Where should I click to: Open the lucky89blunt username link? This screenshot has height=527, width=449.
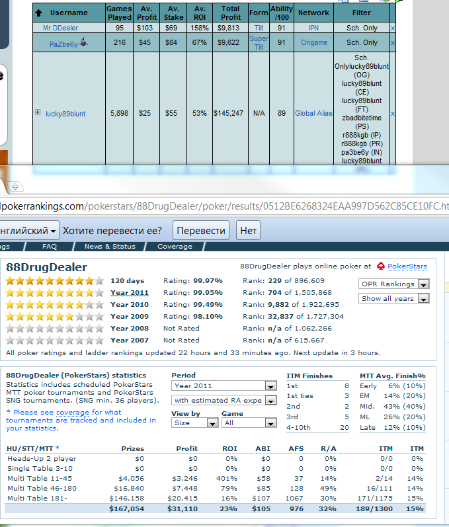(x=65, y=114)
